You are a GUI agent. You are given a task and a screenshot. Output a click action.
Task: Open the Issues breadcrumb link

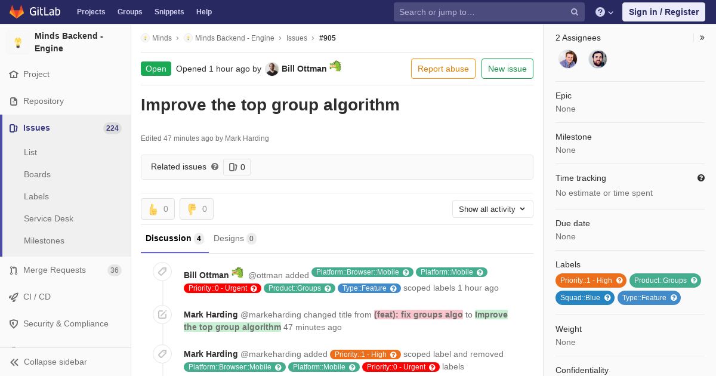(297, 38)
